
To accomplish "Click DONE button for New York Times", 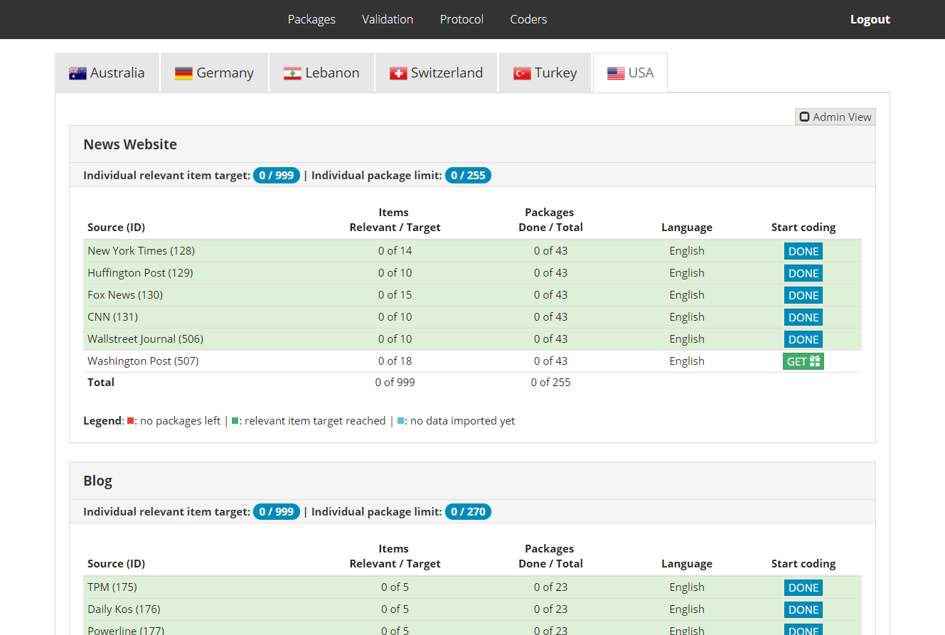I will coord(803,251).
